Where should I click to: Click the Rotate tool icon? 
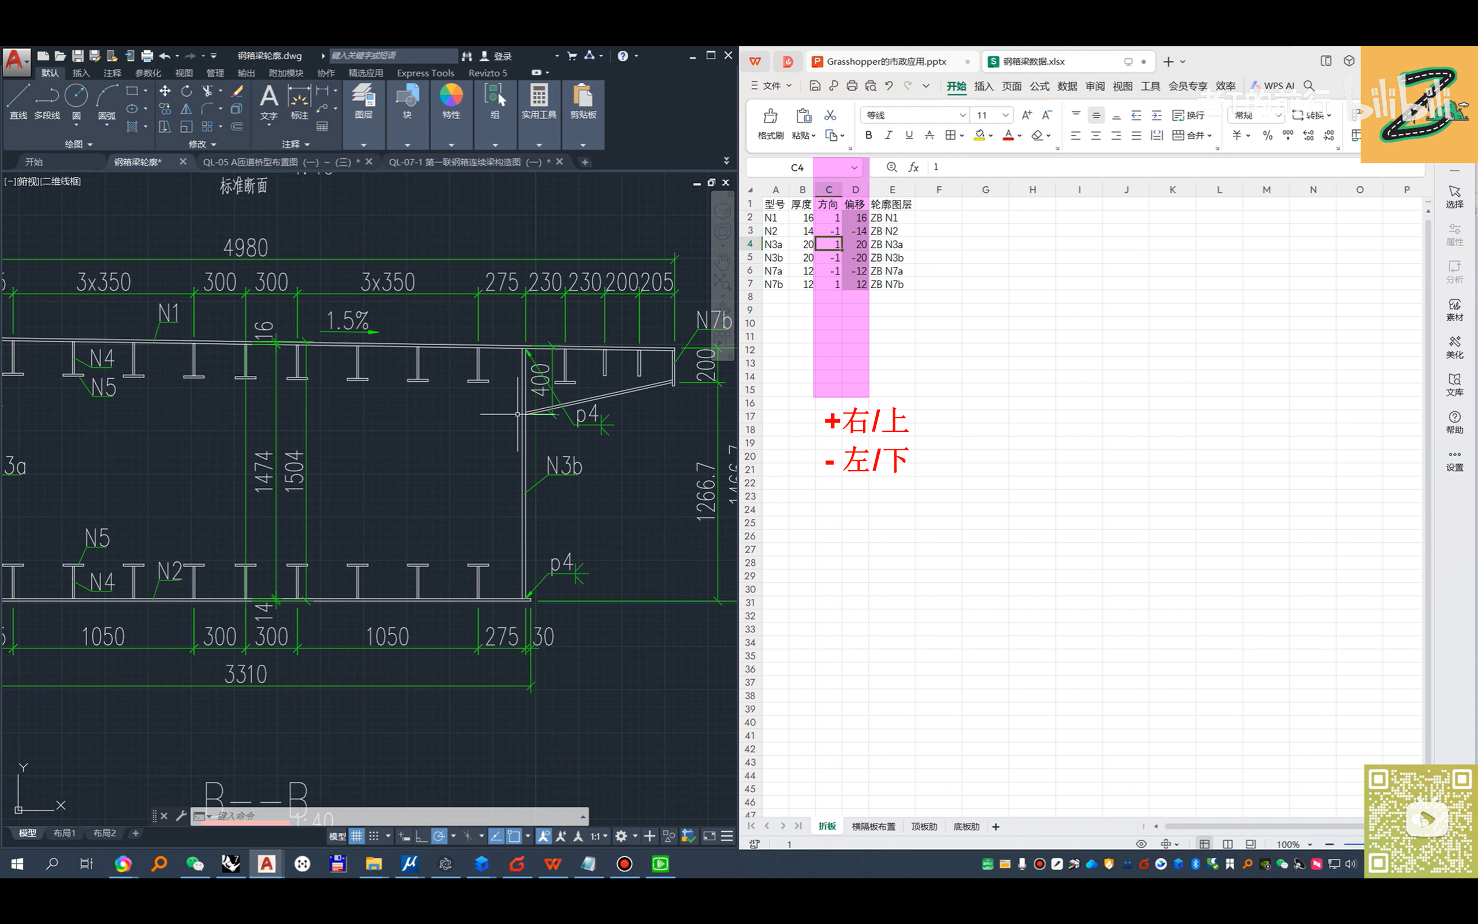(x=186, y=91)
